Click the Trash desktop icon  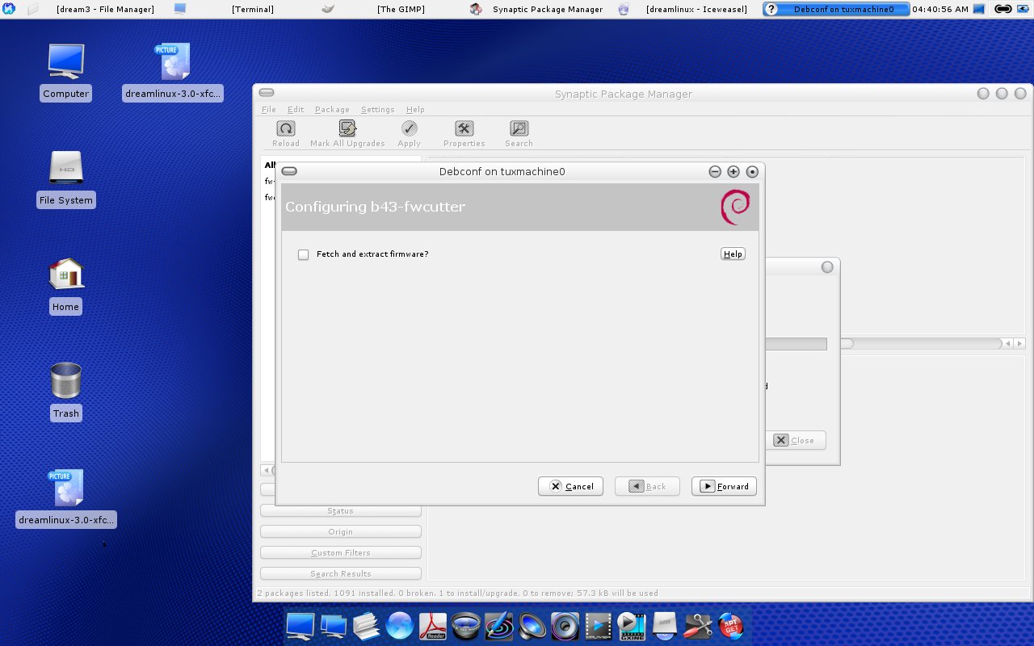66,392
